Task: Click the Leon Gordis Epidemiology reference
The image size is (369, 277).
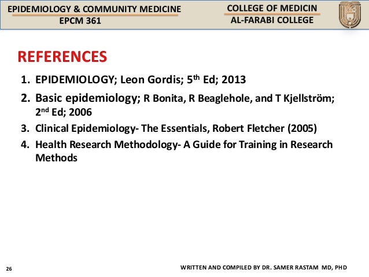Action: coord(141,80)
